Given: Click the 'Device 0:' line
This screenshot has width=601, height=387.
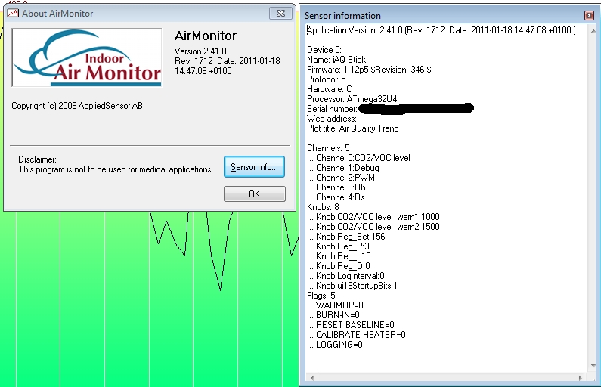Looking at the screenshot, I should pyautogui.click(x=324, y=50).
